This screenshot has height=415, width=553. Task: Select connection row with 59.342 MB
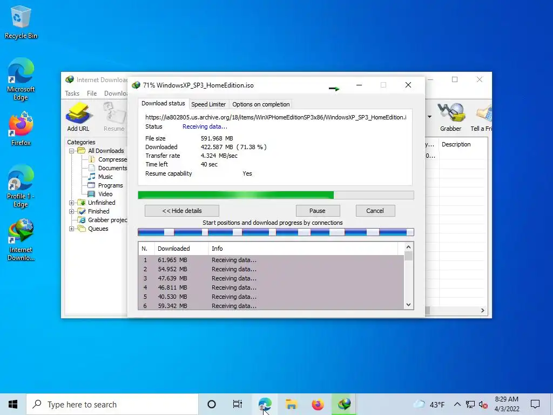coord(271,306)
